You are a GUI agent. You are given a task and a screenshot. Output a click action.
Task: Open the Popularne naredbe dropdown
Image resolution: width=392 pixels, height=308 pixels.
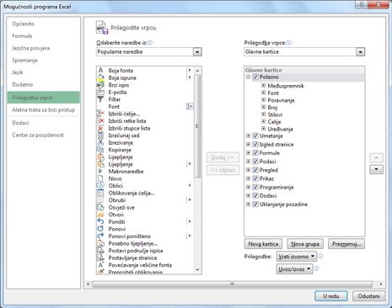pos(197,52)
